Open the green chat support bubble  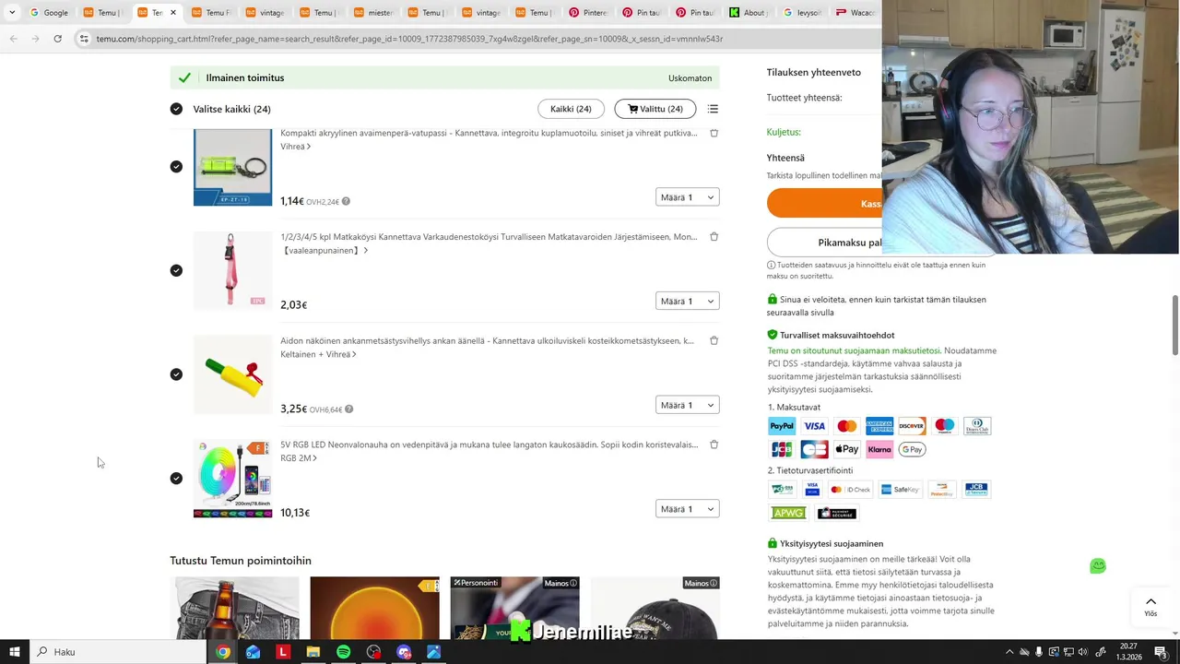point(1097,566)
